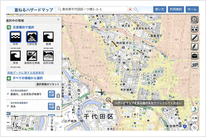Select the ruler measurement tool
This screenshot has width=206, height=137.
tap(194, 38)
